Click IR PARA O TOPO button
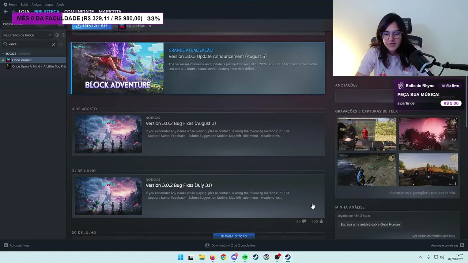The width and height of the screenshot is (468, 263). coord(234,236)
